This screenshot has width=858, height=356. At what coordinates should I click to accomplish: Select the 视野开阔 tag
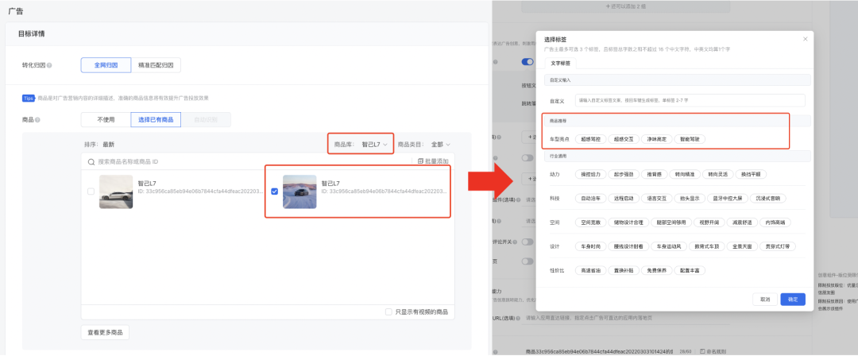click(x=710, y=222)
